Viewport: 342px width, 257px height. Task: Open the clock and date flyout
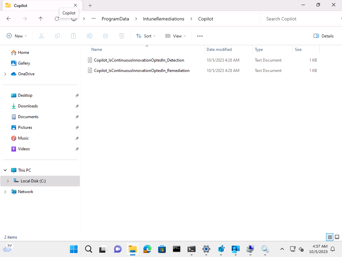point(318,249)
